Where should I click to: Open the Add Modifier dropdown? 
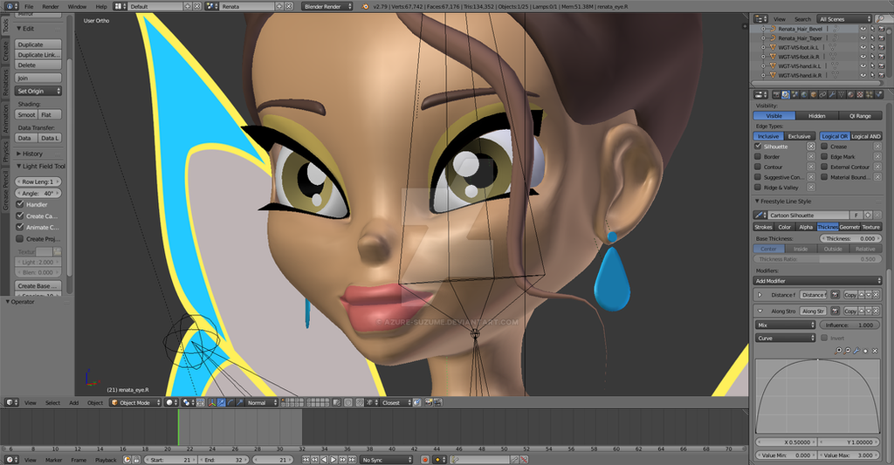point(817,280)
